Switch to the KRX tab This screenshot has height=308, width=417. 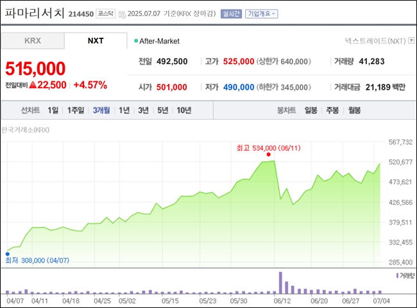click(33, 40)
